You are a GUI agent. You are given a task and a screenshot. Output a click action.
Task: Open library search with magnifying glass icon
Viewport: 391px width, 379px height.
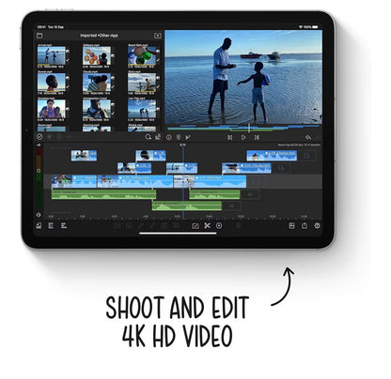[149, 137]
